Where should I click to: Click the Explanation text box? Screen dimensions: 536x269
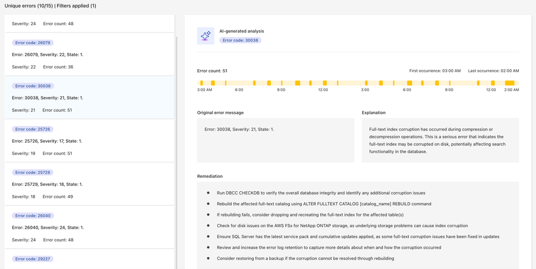(x=440, y=140)
